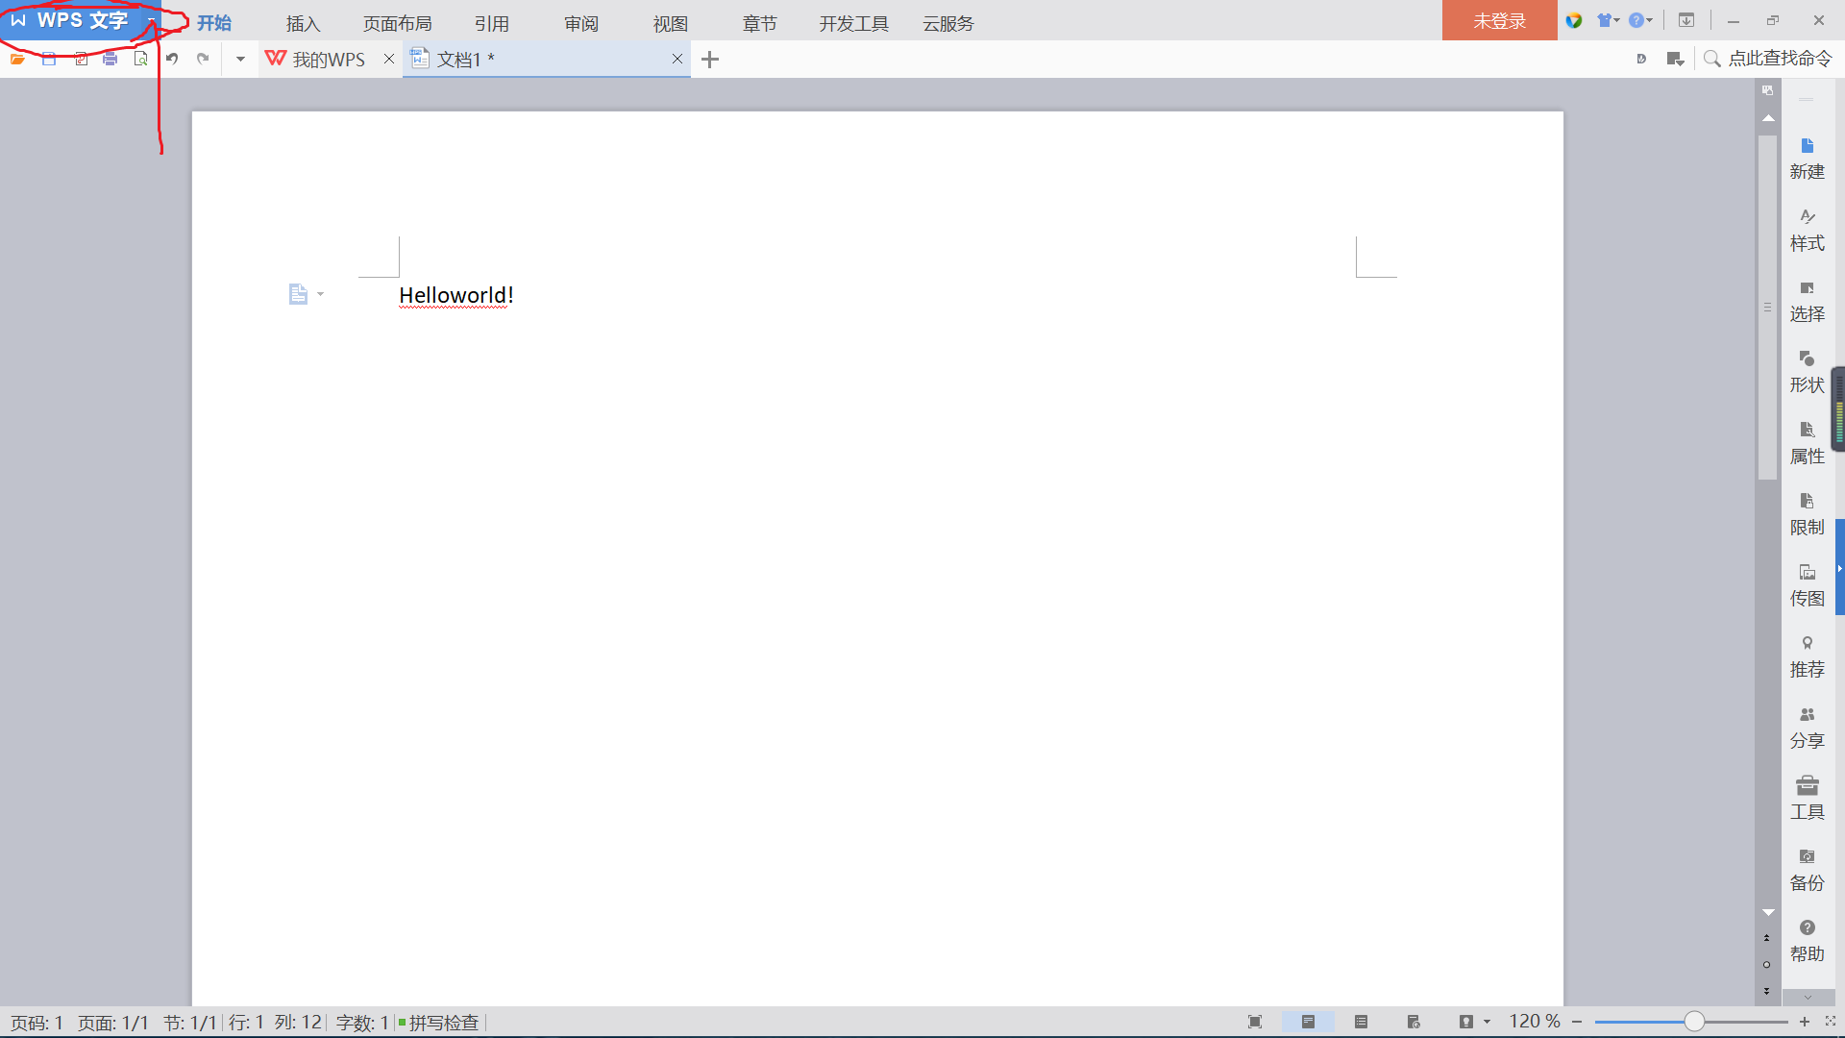Open the 插入 (Insert) ribbon tab
The width and height of the screenshot is (1845, 1038).
(x=303, y=23)
